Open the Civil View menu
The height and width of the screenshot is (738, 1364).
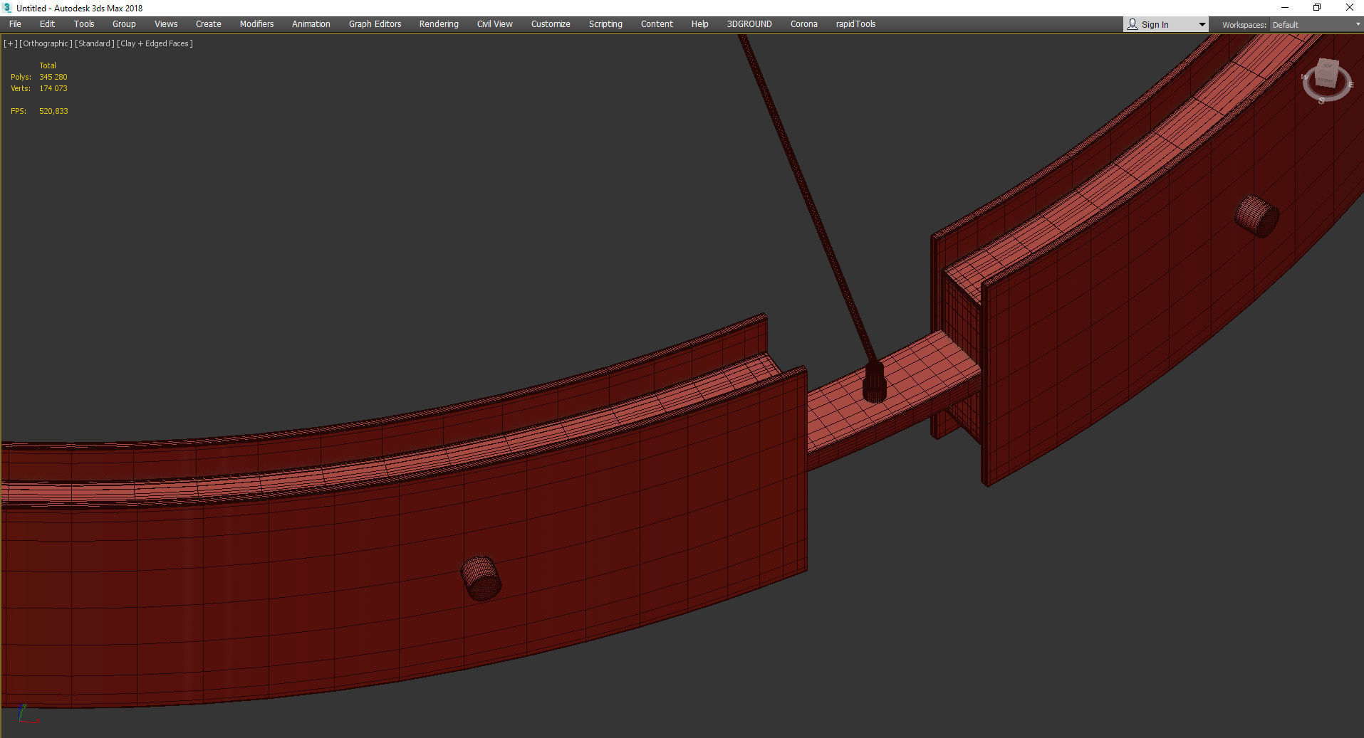pos(495,24)
